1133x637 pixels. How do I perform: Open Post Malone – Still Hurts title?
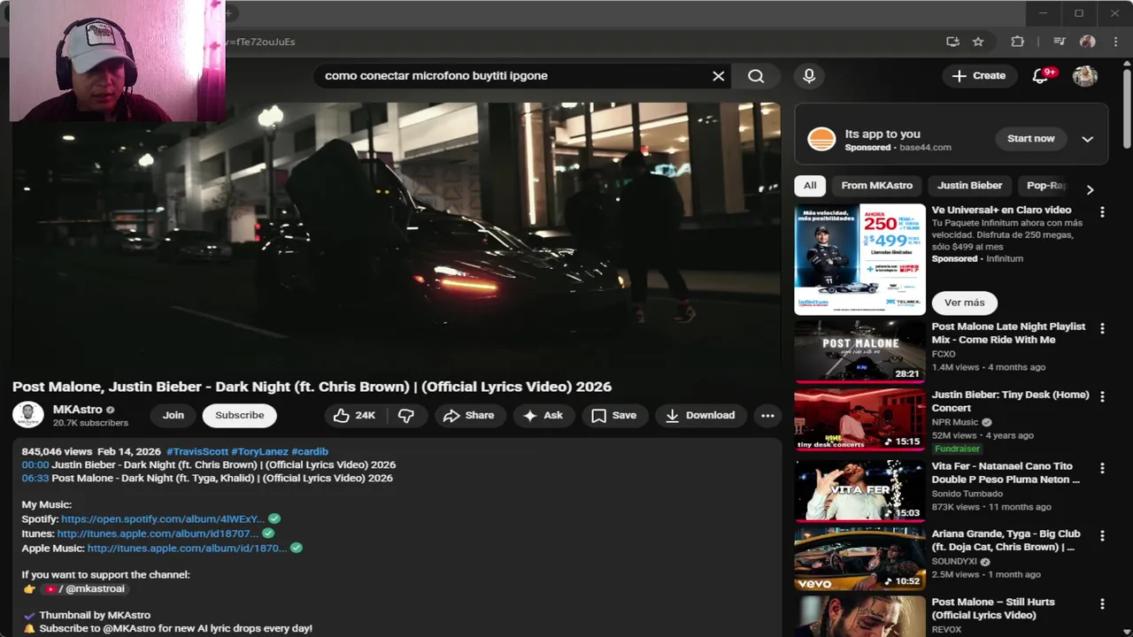(993, 609)
